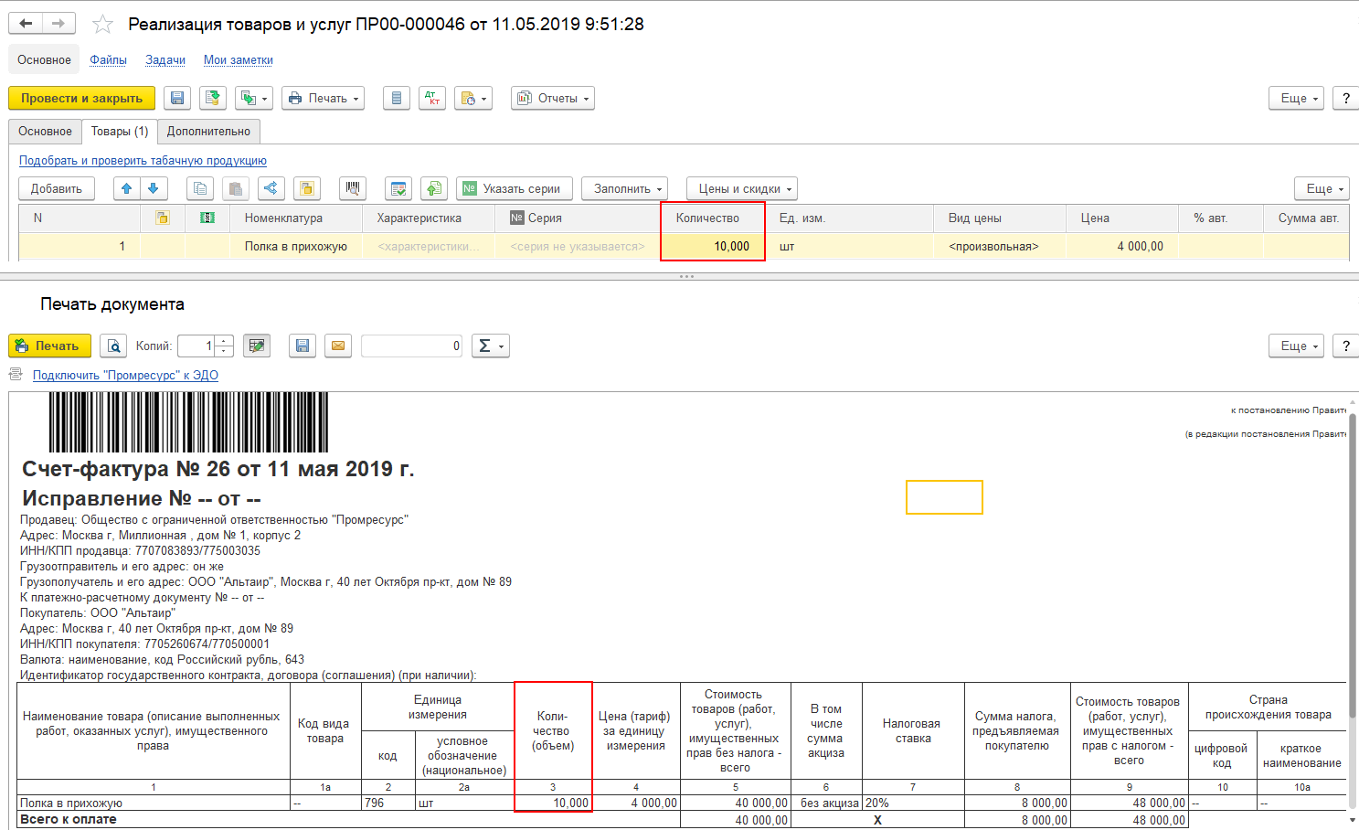Move the row up with the blue arrow
Viewport: 1359px width, 830px height.
click(x=127, y=188)
